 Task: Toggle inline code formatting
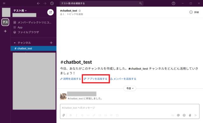pyautogui.click(x=88, y=115)
